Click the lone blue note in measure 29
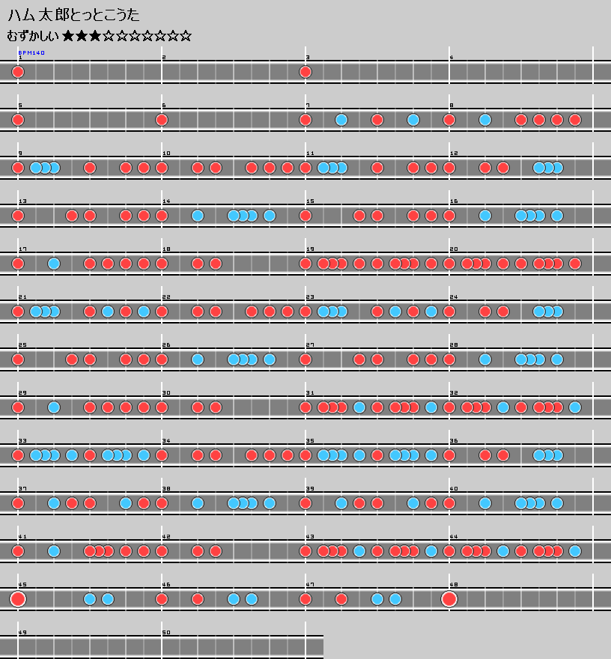This screenshot has height=659, width=611. point(54,407)
